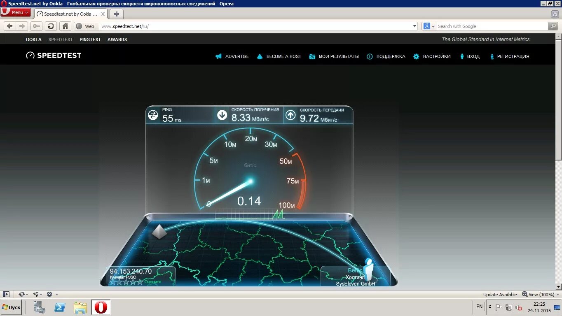Click the НАСТРОЙКИ gear icon

click(416, 56)
